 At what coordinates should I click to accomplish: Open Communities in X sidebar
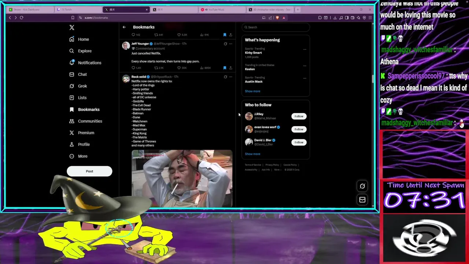(86, 121)
